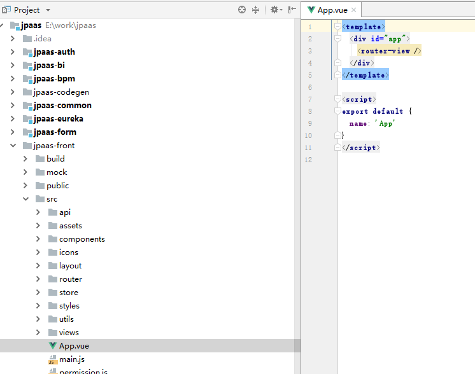475x374 pixels.
Task: Click the fold end marker on line 4
Action: [x=337, y=62]
